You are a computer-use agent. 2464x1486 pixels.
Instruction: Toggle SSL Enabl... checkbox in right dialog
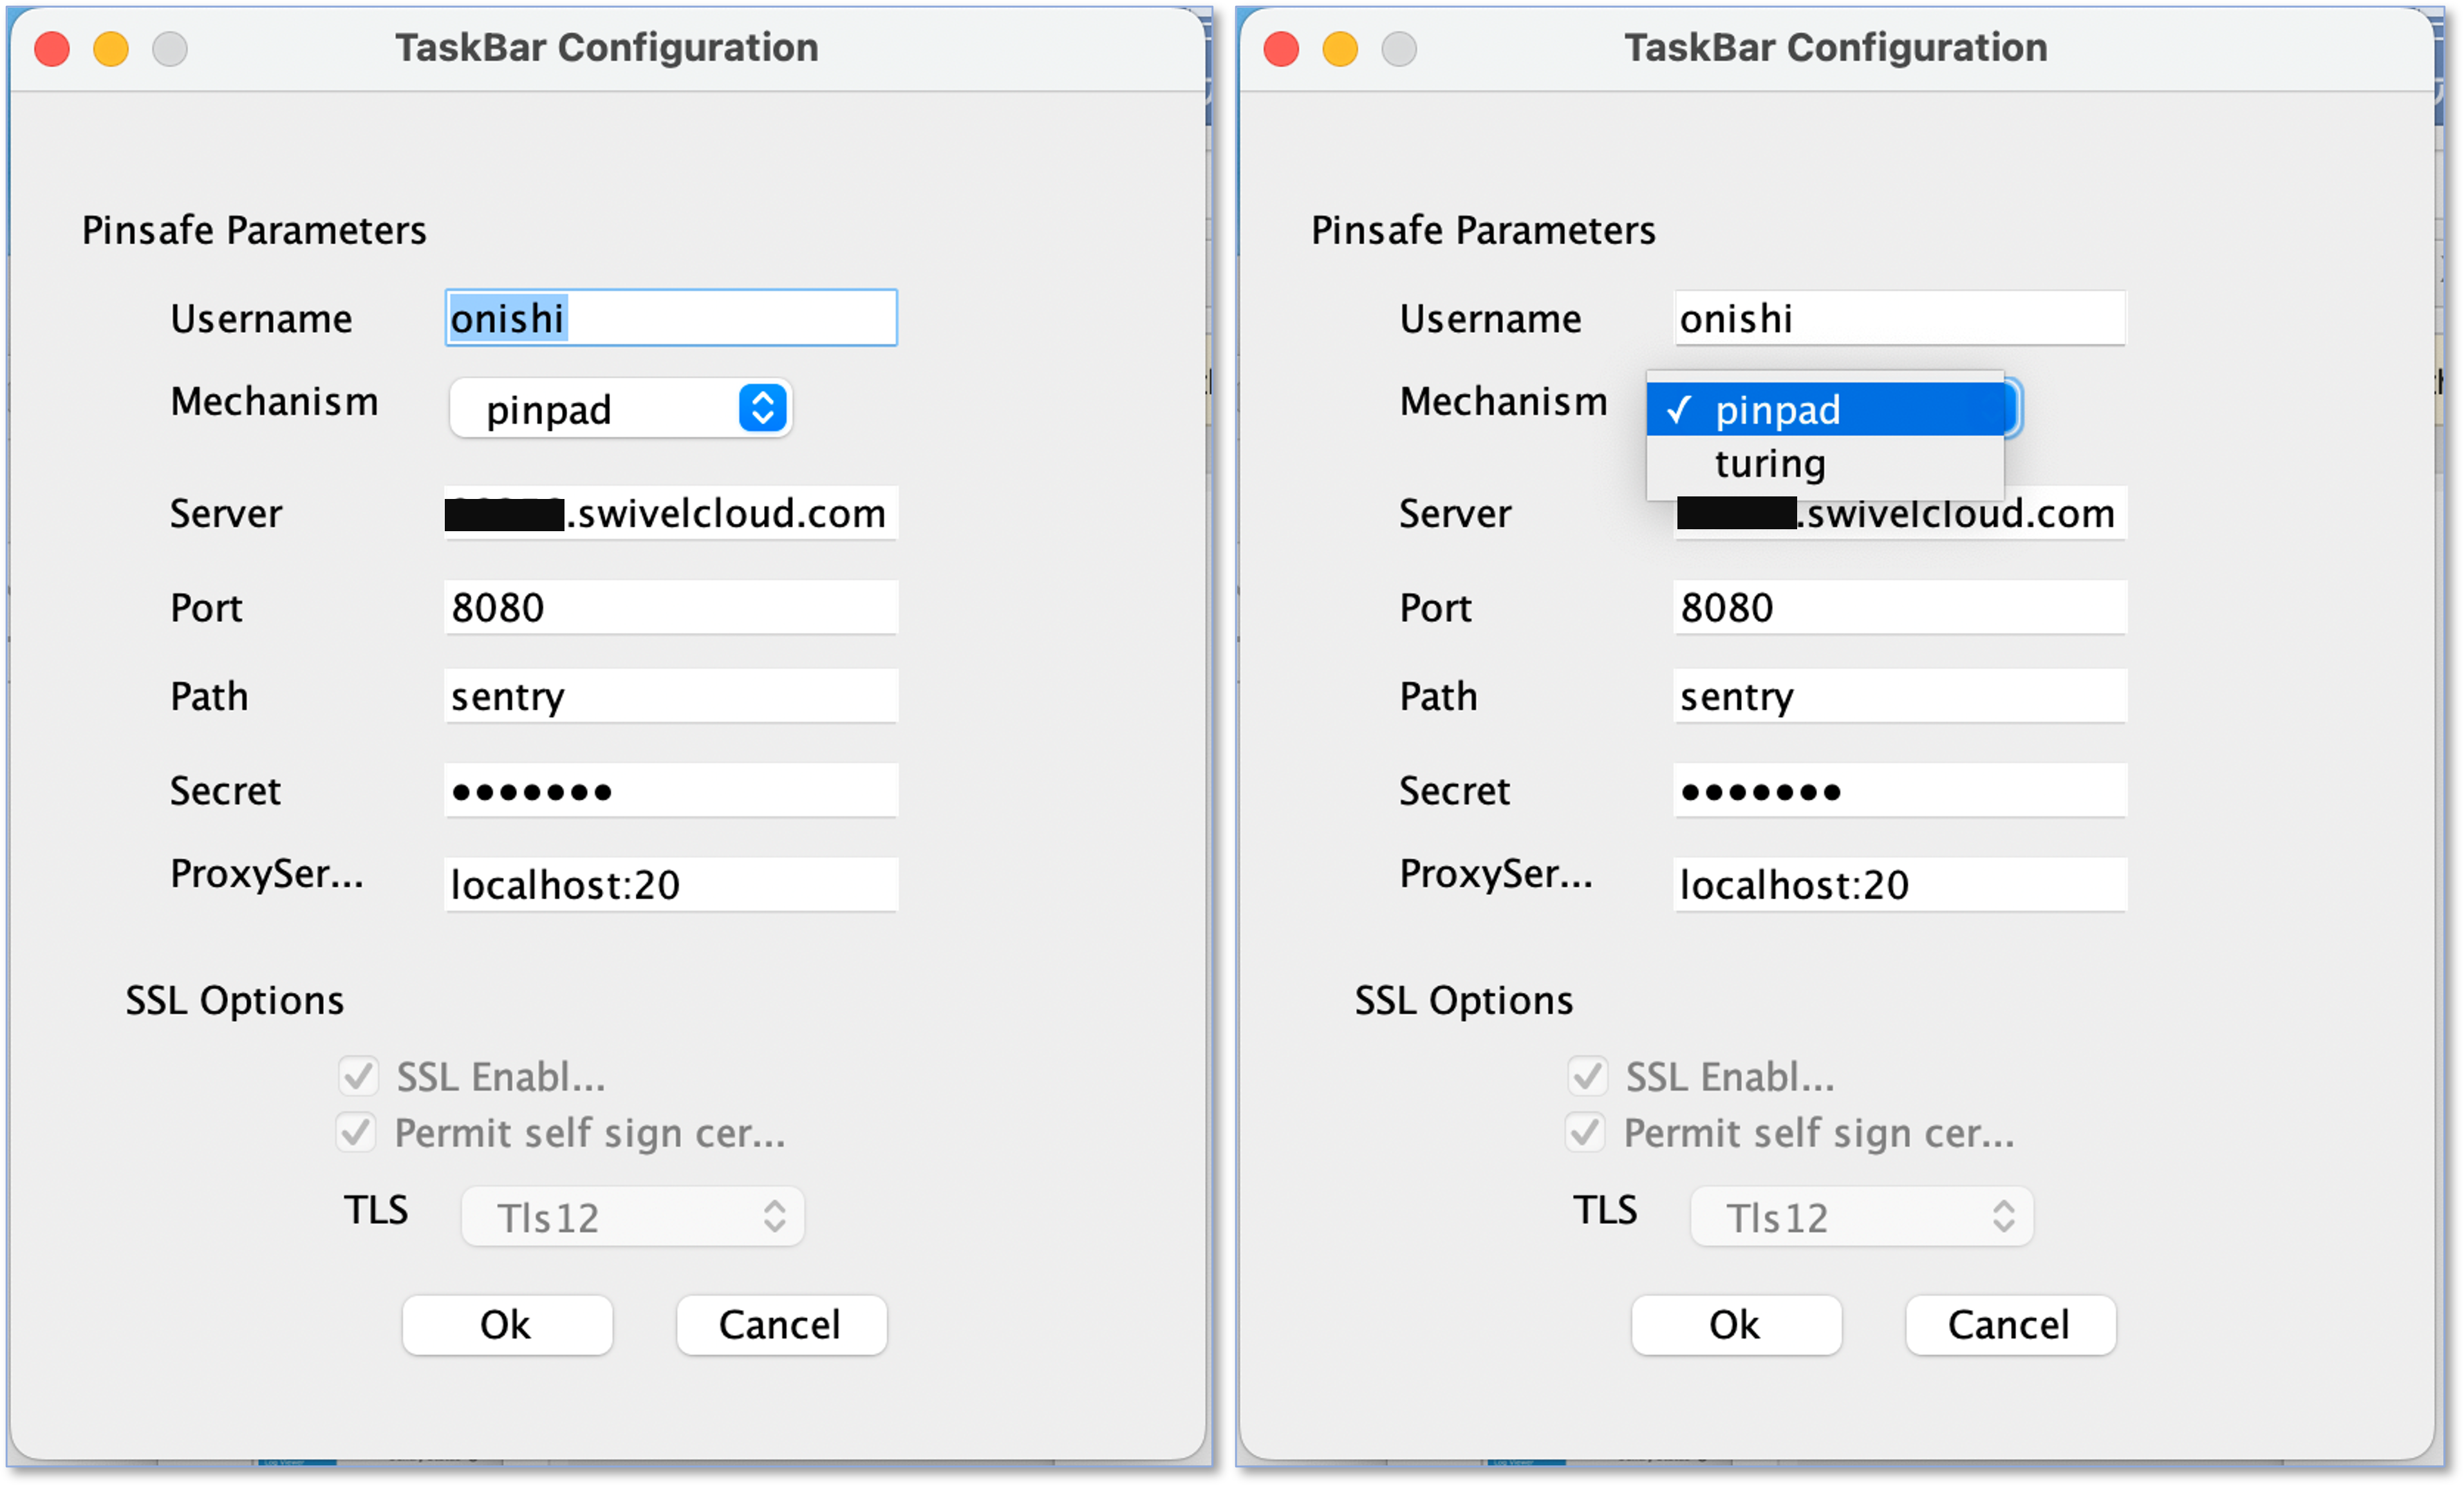coord(1587,1076)
